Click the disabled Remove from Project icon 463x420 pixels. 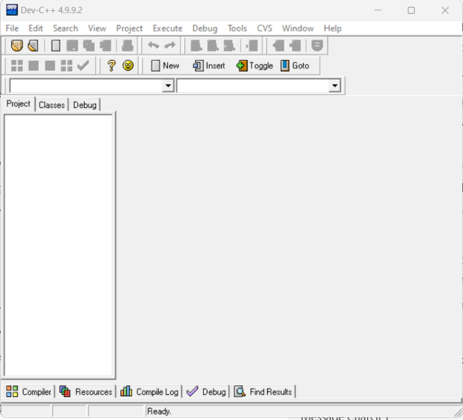point(295,46)
